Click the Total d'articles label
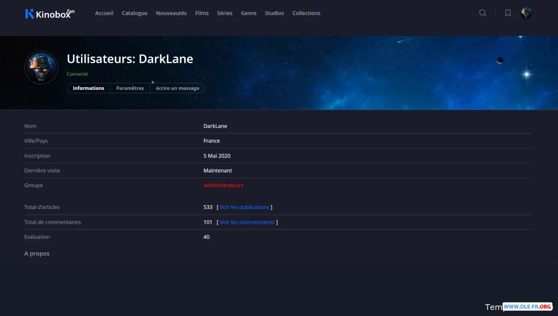Screen dimensions: 558x316 42,207
